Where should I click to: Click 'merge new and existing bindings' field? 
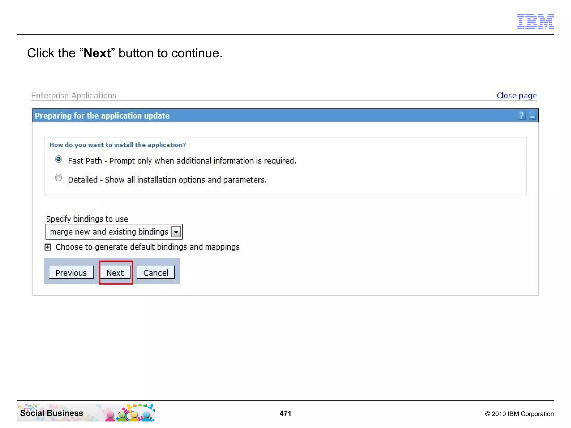click(x=114, y=232)
